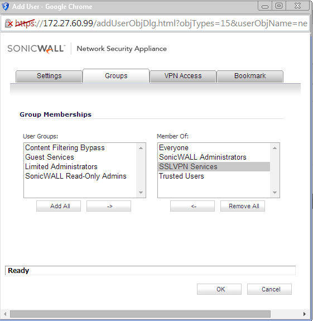The image size is (313, 321).
Task: Click the SonicWall shield icon in title bar
Action: (6, 7)
